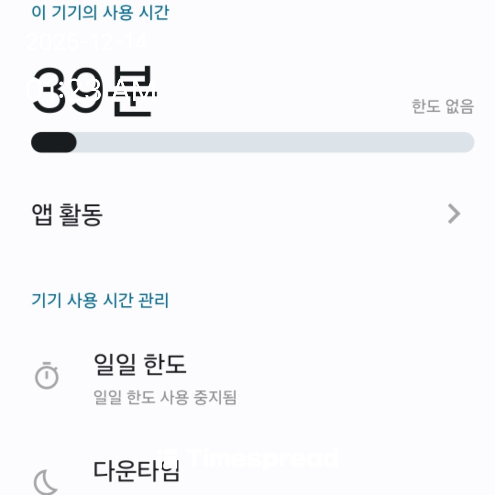Select the 다운타임 menu item
Image resolution: width=495 pixels, height=495 pixels.
pos(137,470)
